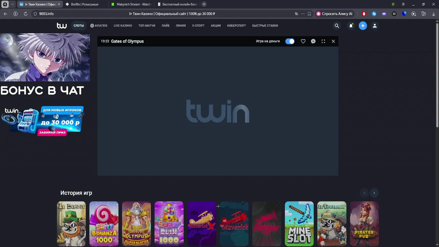This screenshot has height=247, width=439.
Task: Click the Yandex home button in toolbar
Action: tap(15, 14)
